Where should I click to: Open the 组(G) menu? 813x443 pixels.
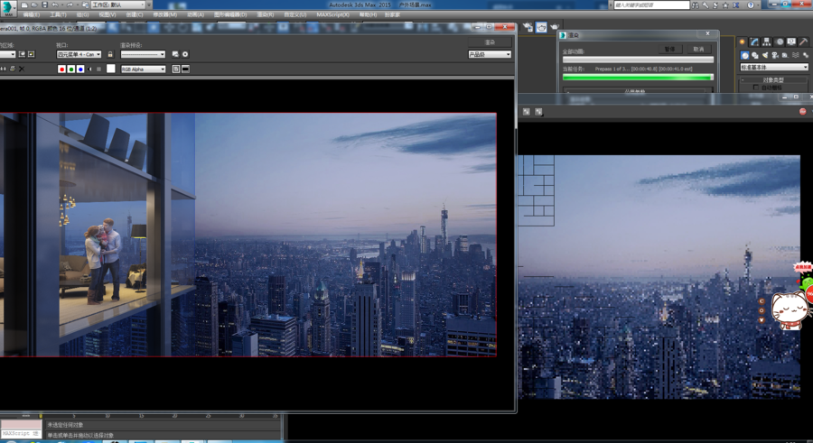pyautogui.click(x=82, y=14)
